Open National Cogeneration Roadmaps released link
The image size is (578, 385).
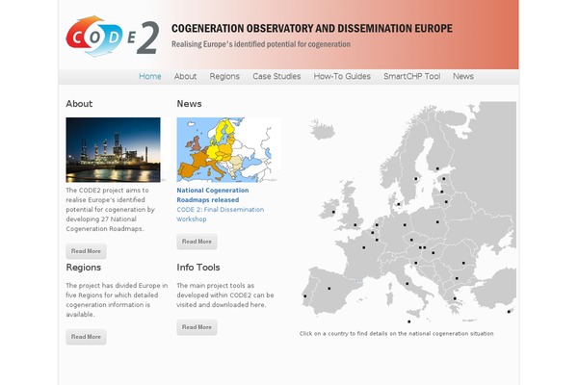pyautogui.click(x=213, y=194)
